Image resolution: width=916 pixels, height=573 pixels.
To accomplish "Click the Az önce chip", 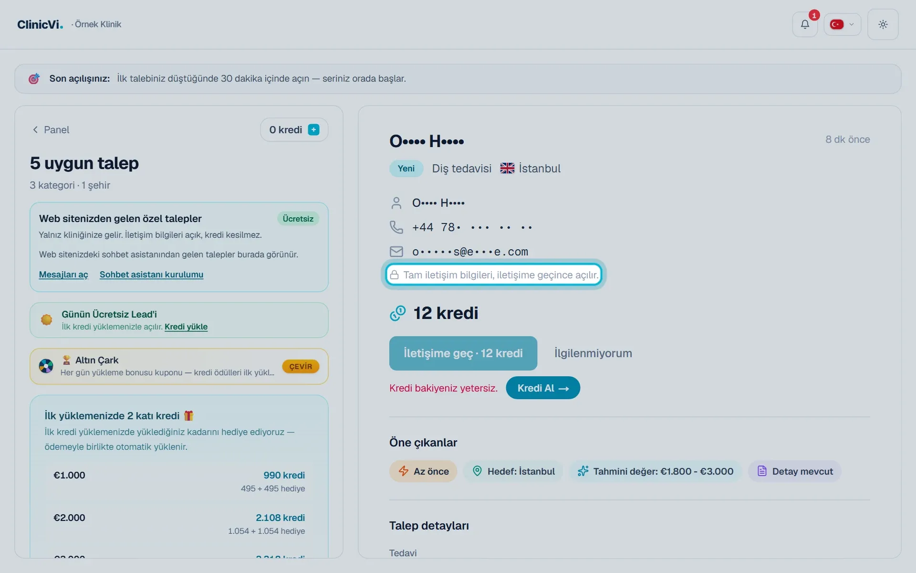I will [423, 471].
